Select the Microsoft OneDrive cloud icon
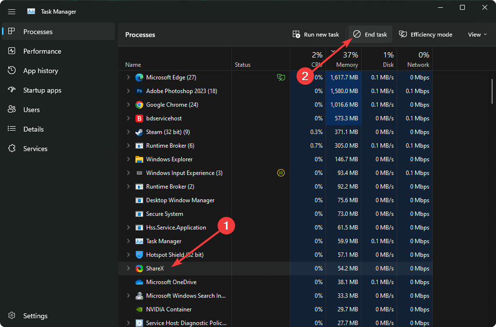 [x=139, y=282]
